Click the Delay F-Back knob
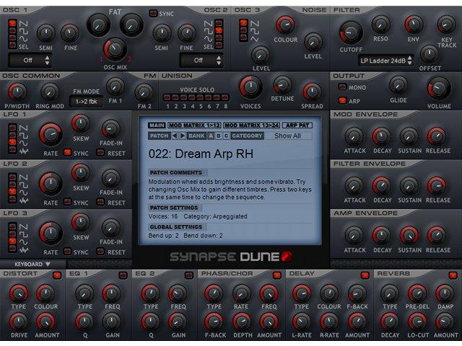The width and height of the screenshot is (462, 346). [x=357, y=293]
